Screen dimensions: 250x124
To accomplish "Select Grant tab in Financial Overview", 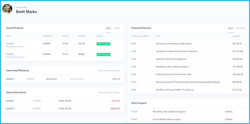I will click(231, 28).
